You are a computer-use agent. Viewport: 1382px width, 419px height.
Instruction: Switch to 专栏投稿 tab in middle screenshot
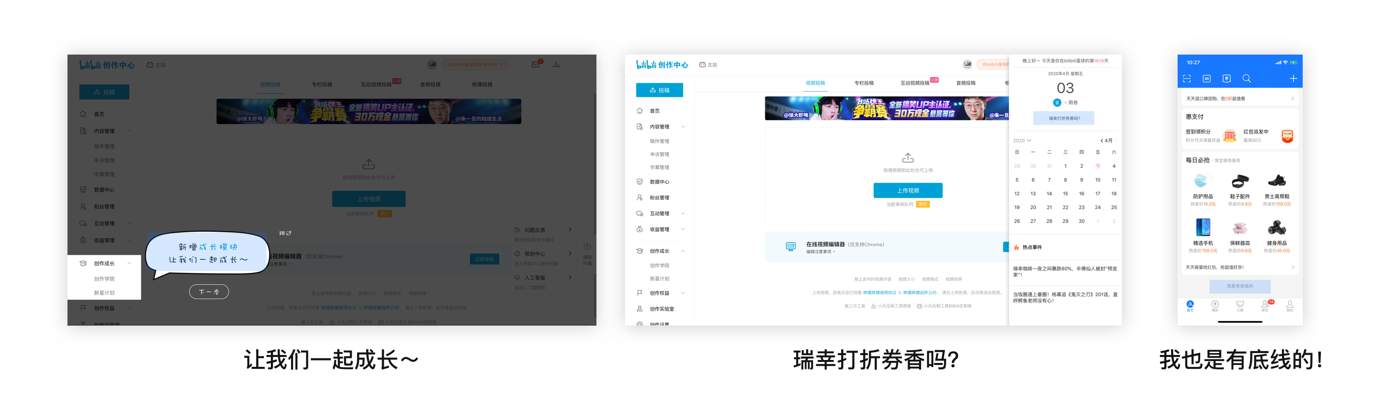click(x=864, y=83)
